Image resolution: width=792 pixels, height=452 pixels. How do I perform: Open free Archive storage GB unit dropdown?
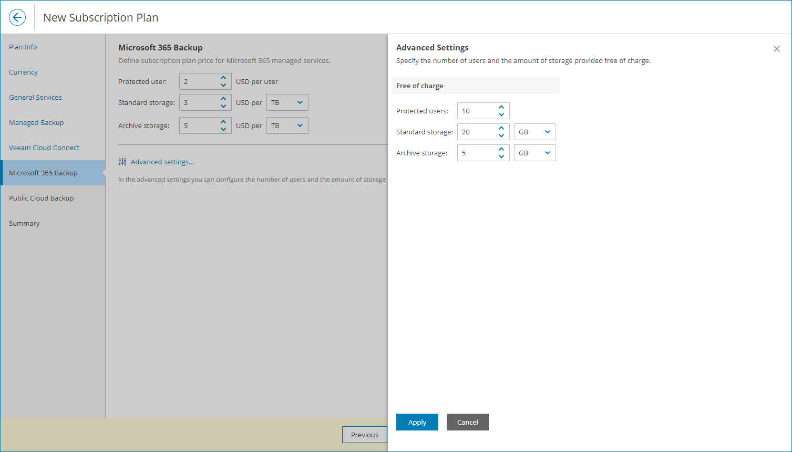coord(534,153)
